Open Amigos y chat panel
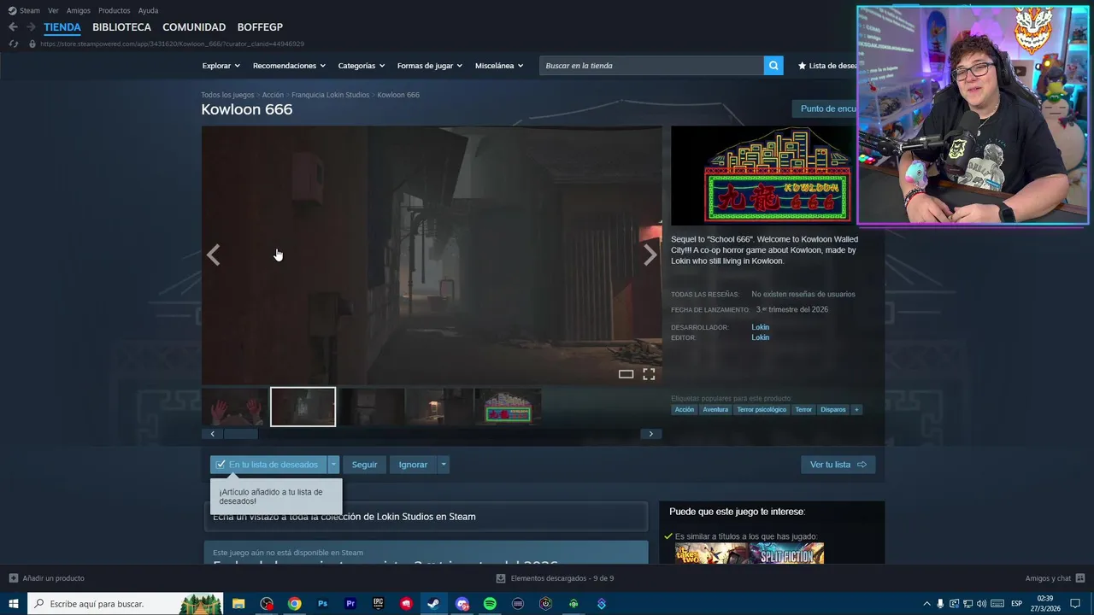 coord(1055,578)
